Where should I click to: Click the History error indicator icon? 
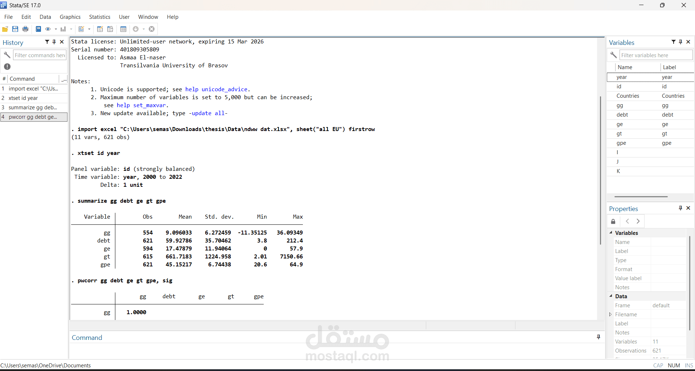click(7, 67)
